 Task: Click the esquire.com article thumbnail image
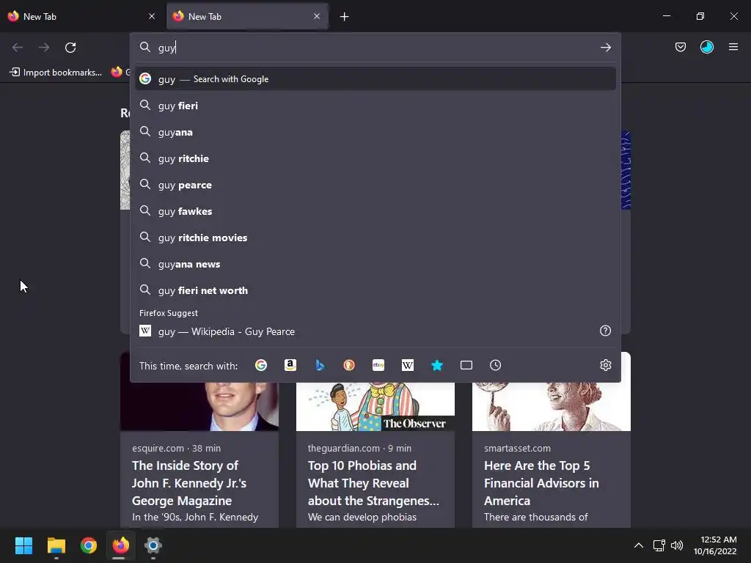pos(199,406)
